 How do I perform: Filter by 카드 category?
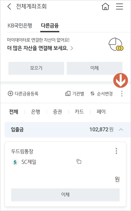79,112
